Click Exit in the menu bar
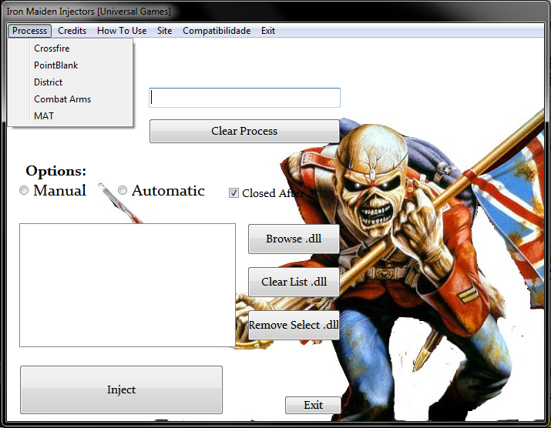 (x=267, y=31)
